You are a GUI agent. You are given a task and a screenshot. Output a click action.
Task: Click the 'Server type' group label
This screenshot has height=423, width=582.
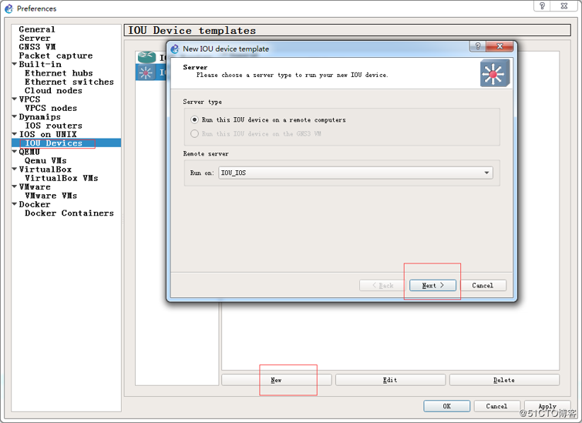(x=202, y=102)
